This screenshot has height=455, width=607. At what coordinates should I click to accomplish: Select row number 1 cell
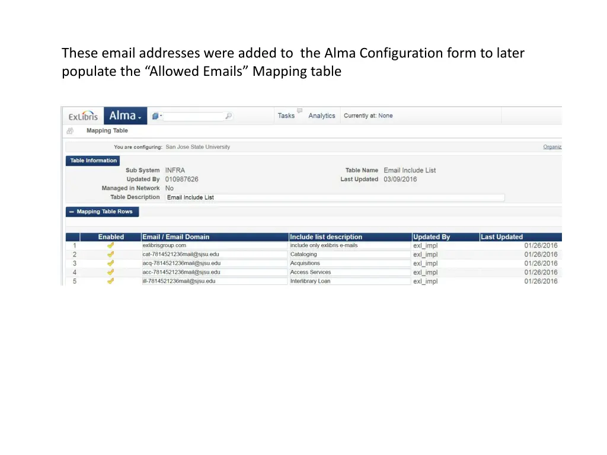click(x=74, y=245)
